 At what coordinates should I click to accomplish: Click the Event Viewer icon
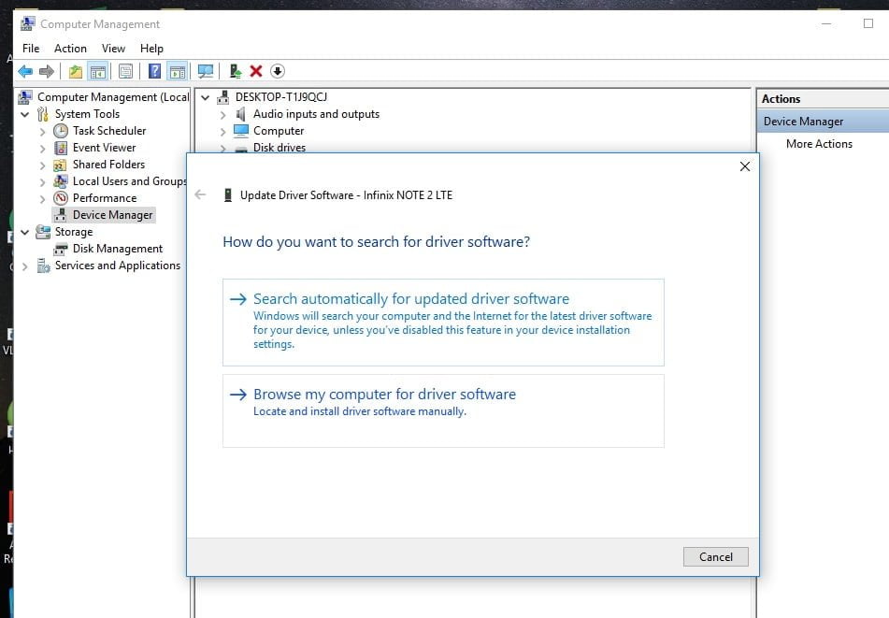click(x=61, y=148)
